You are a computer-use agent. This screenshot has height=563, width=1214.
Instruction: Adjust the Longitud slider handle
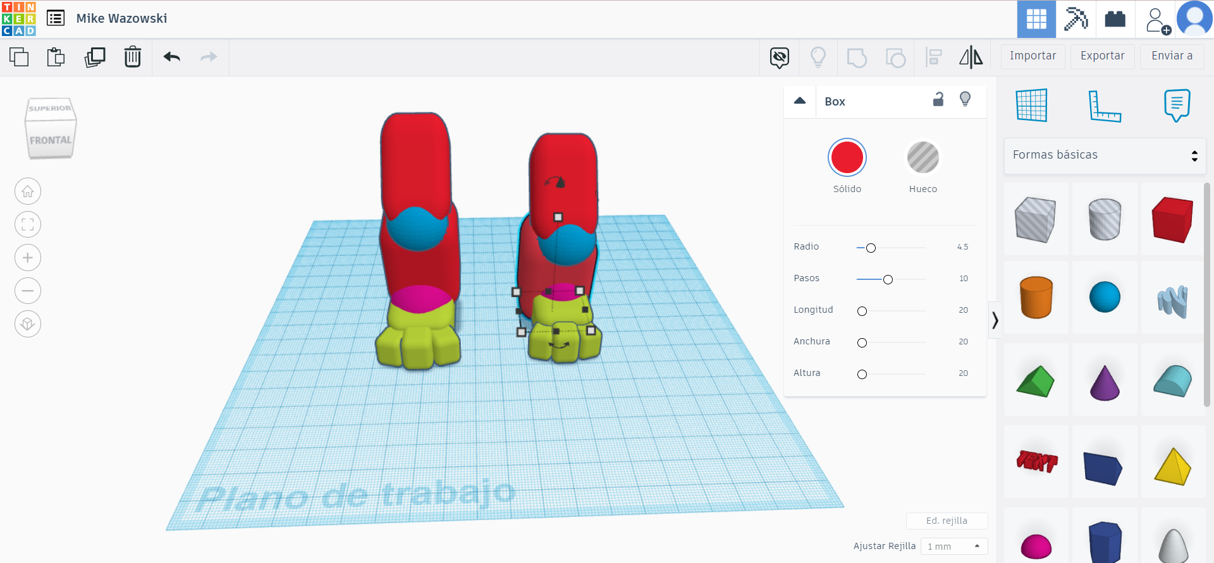pyautogui.click(x=862, y=311)
